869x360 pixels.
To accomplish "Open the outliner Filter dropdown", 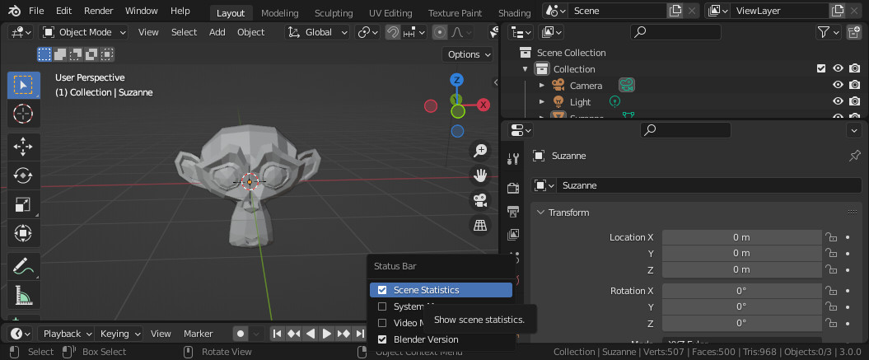I will pyautogui.click(x=829, y=32).
